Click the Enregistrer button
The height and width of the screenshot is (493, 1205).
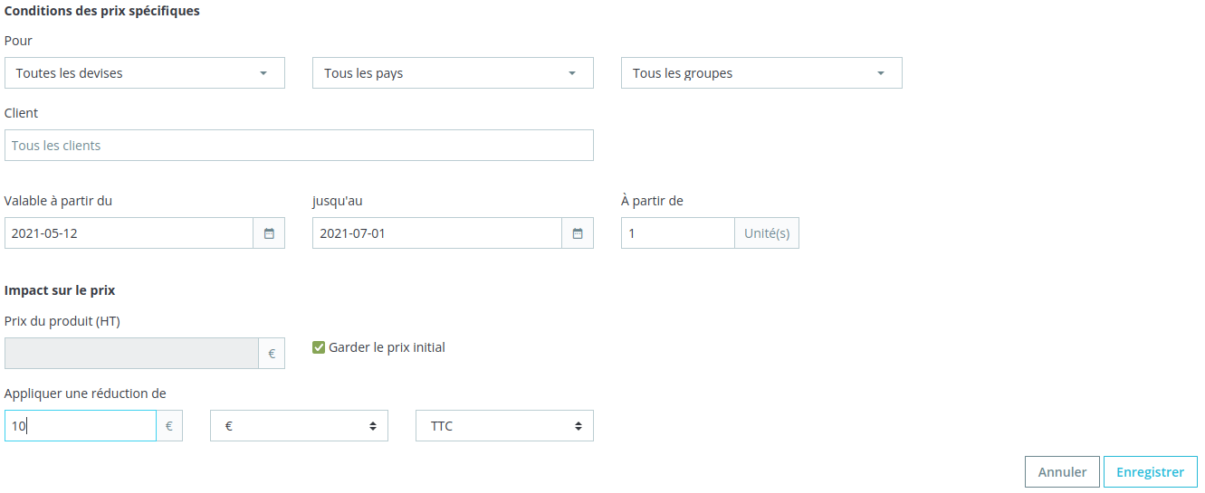(x=1150, y=472)
